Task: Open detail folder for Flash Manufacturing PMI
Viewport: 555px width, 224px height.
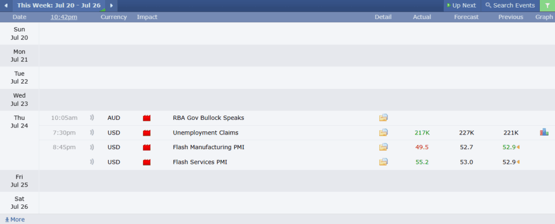Action: pyautogui.click(x=384, y=147)
